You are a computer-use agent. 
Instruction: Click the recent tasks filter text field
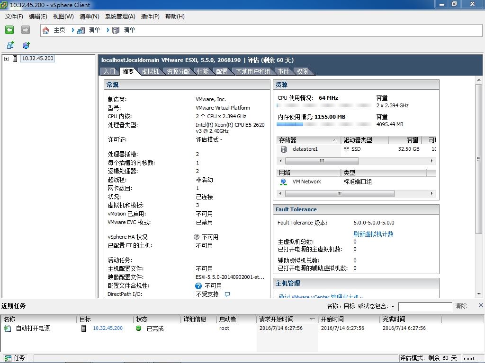(425, 306)
